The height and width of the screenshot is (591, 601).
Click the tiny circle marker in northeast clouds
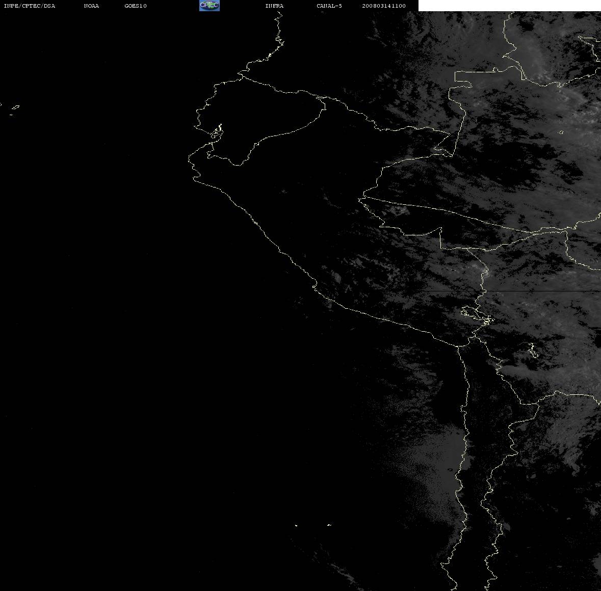561,132
